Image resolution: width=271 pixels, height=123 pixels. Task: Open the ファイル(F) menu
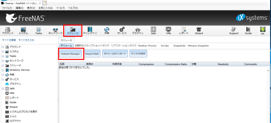[x=7, y=8]
